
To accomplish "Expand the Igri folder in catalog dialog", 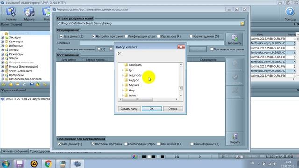I will click(123, 70).
